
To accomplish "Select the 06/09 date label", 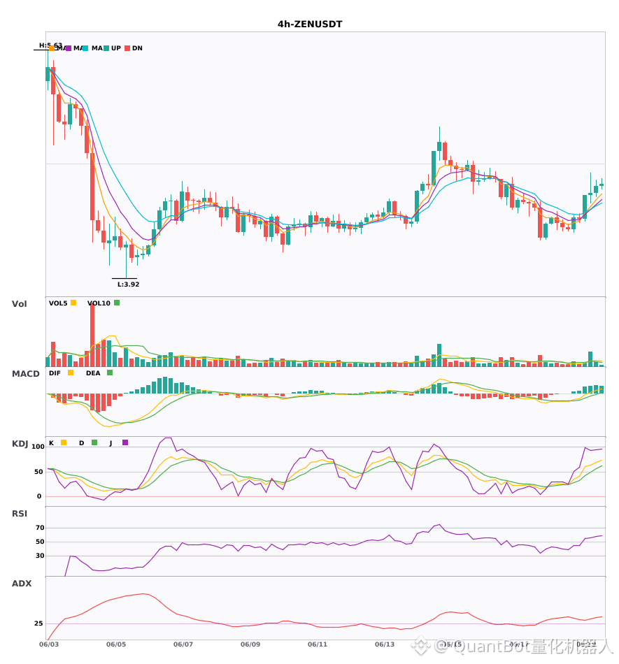I will tap(250, 644).
